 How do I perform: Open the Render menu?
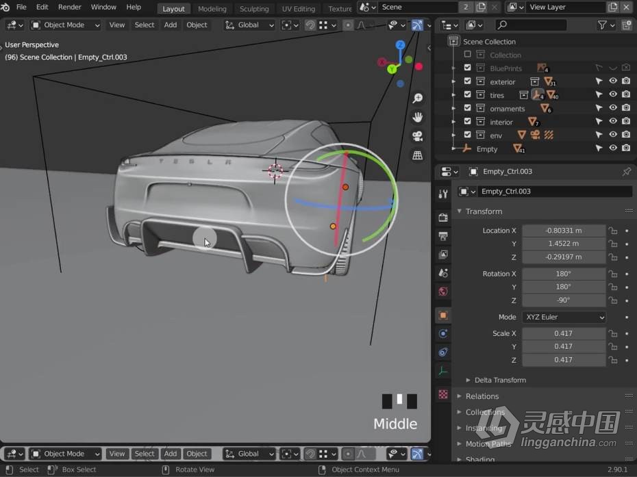(x=69, y=8)
